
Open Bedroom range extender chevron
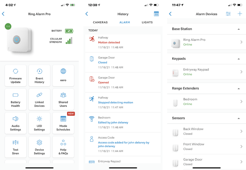241,101
